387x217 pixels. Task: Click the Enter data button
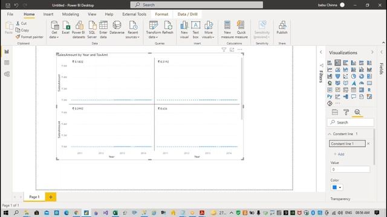coord(103,30)
